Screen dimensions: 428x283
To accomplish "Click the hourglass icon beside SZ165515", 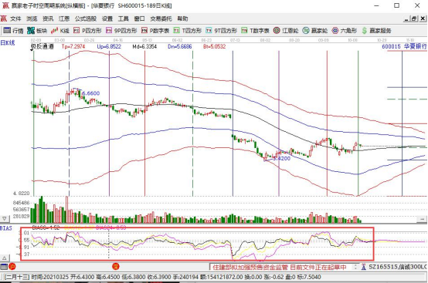I will point(364,267).
